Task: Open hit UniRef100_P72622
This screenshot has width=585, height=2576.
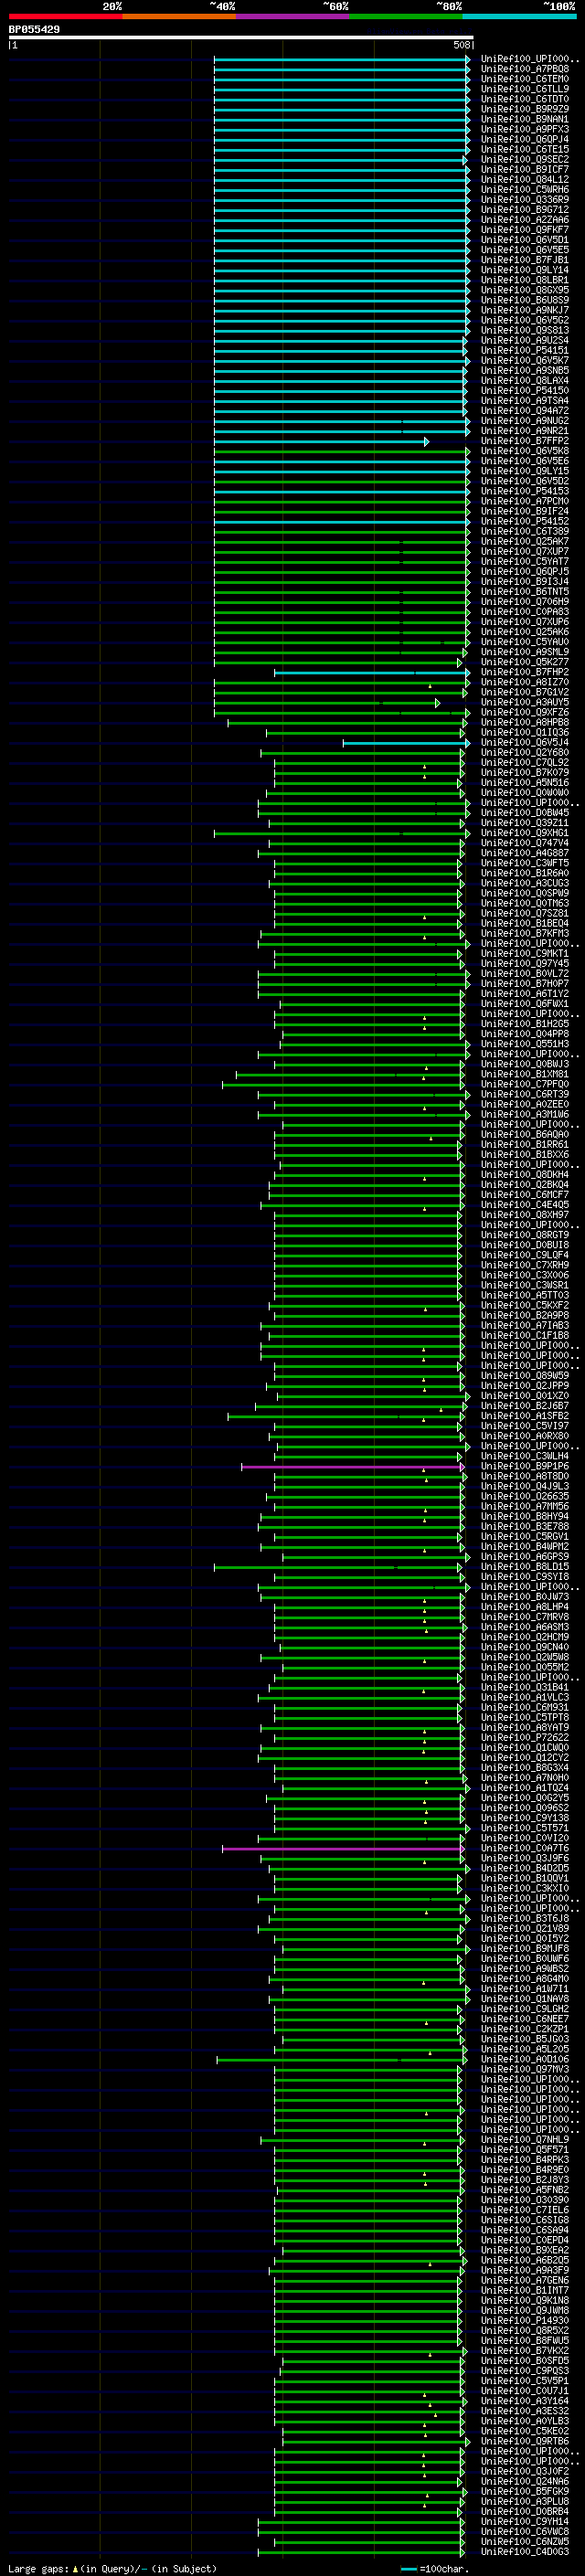Action: (525, 1738)
